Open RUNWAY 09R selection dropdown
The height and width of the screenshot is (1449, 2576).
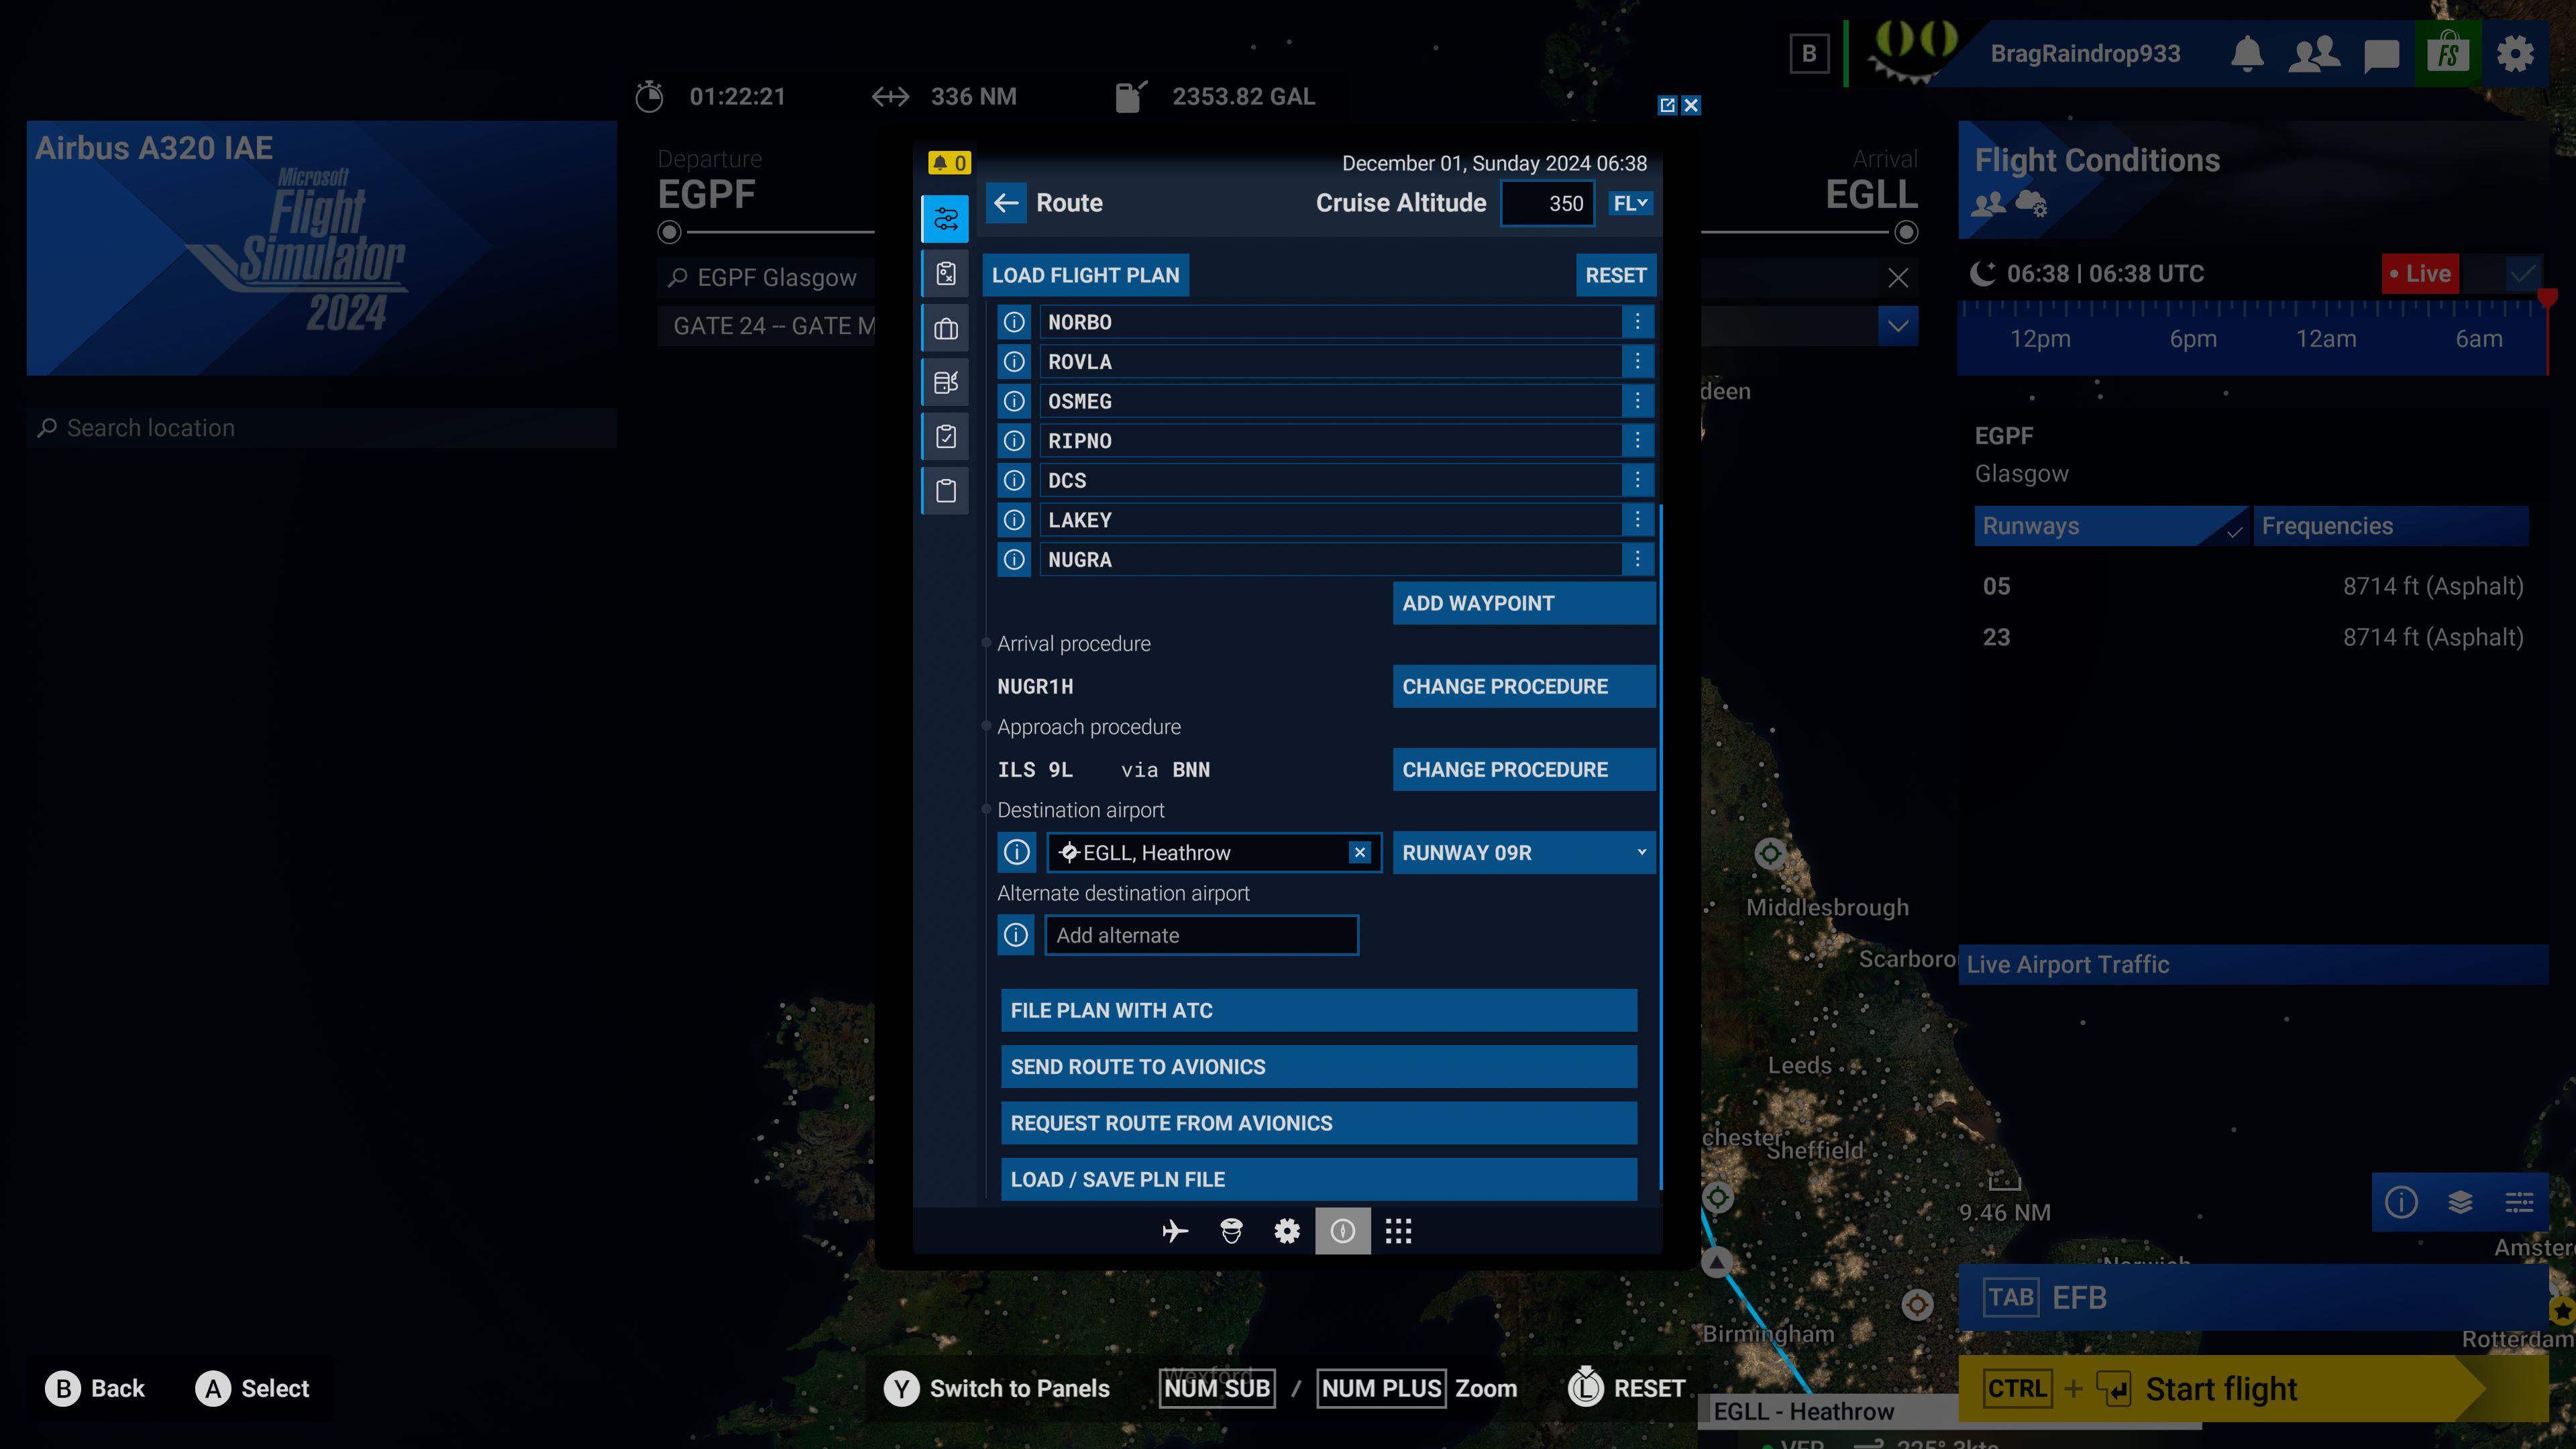(x=1523, y=852)
